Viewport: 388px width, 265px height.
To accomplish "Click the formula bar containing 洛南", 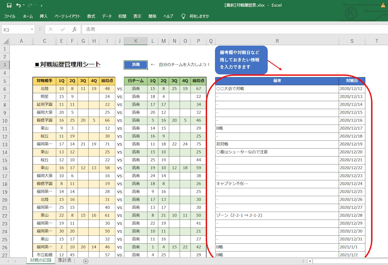I will [x=235, y=29].
